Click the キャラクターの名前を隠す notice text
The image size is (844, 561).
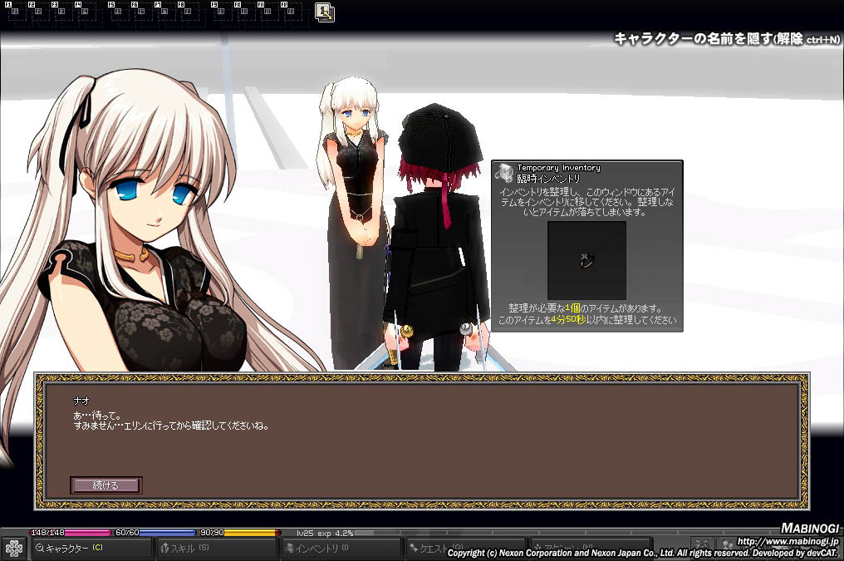pyautogui.click(x=727, y=39)
